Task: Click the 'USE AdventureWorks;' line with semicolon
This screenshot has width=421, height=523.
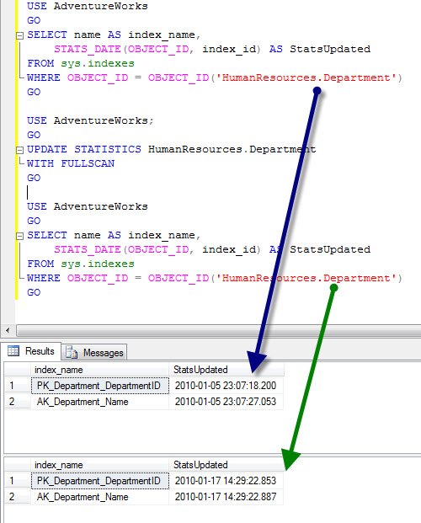Action: click(x=90, y=120)
